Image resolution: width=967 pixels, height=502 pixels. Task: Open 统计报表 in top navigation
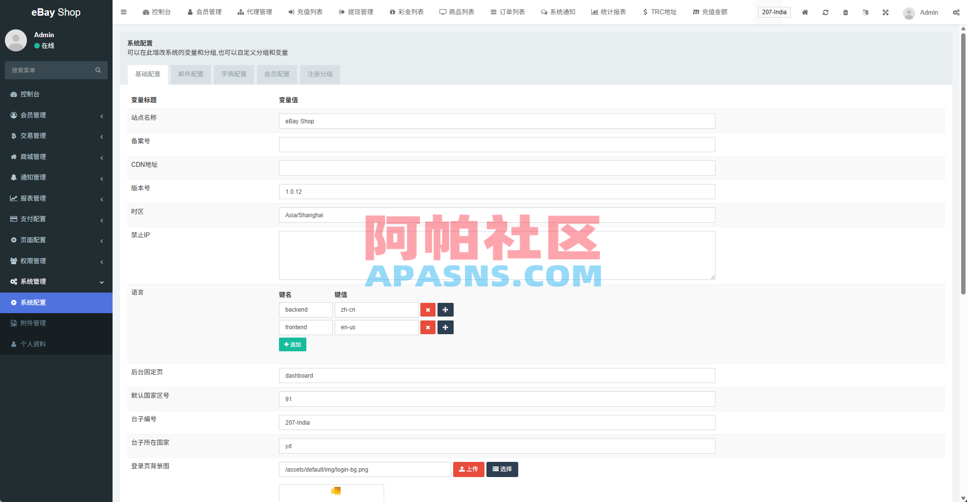click(608, 12)
